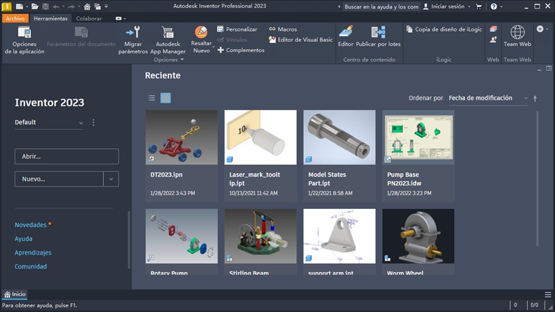Open Content Center Editor
The height and width of the screenshot is (312, 555).
[345, 37]
